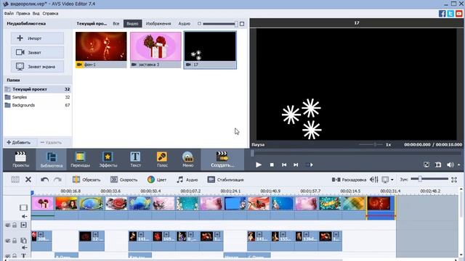Select the фон-1 video thumbnail

101,50
